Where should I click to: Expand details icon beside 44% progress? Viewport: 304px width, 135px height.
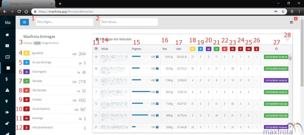pos(157,56)
